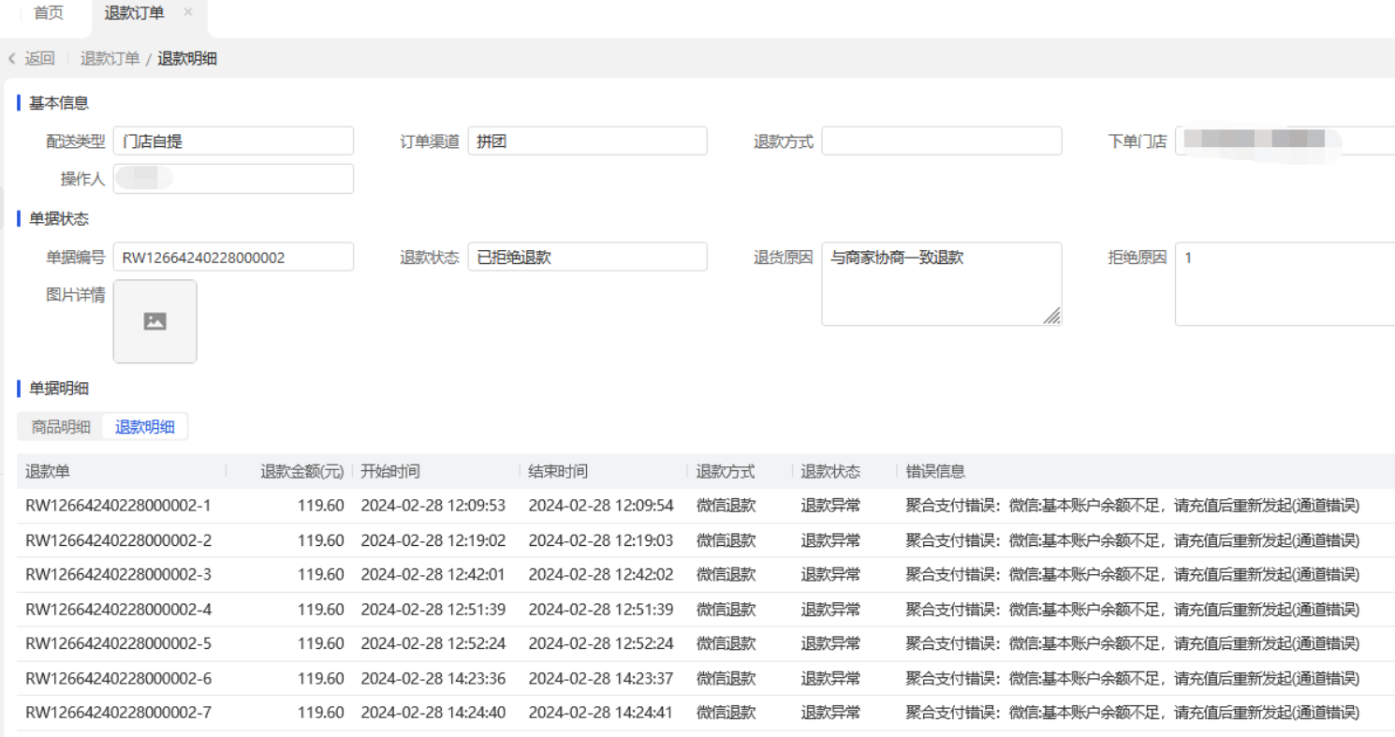Click start time 2024-02-28 12:19:02
The image size is (1395, 737).
433,540
